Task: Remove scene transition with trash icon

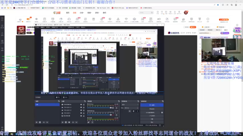Action: pyautogui.click(x=133, y=111)
